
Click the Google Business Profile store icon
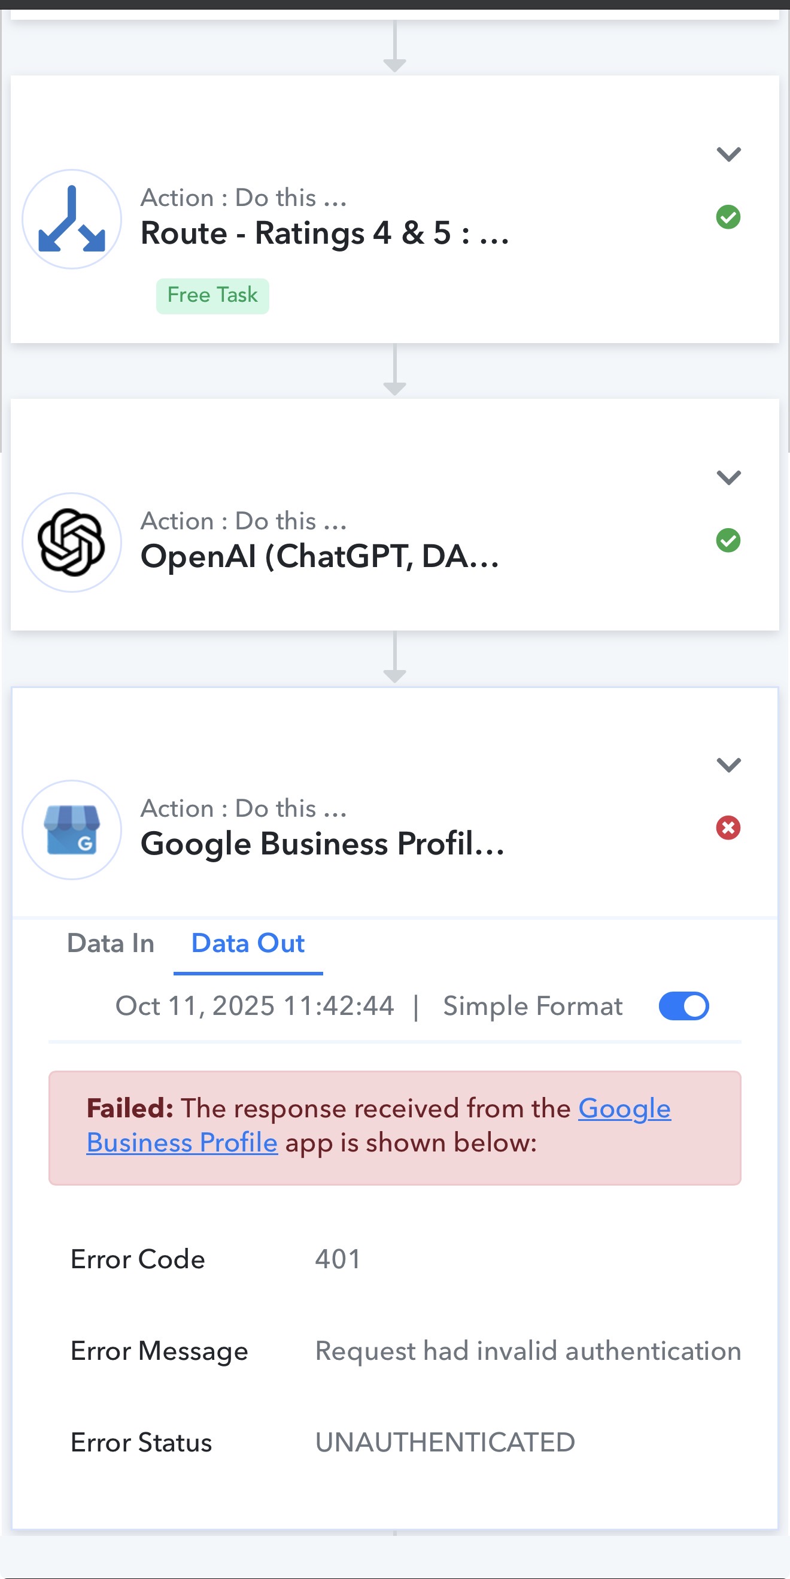tap(72, 830)
